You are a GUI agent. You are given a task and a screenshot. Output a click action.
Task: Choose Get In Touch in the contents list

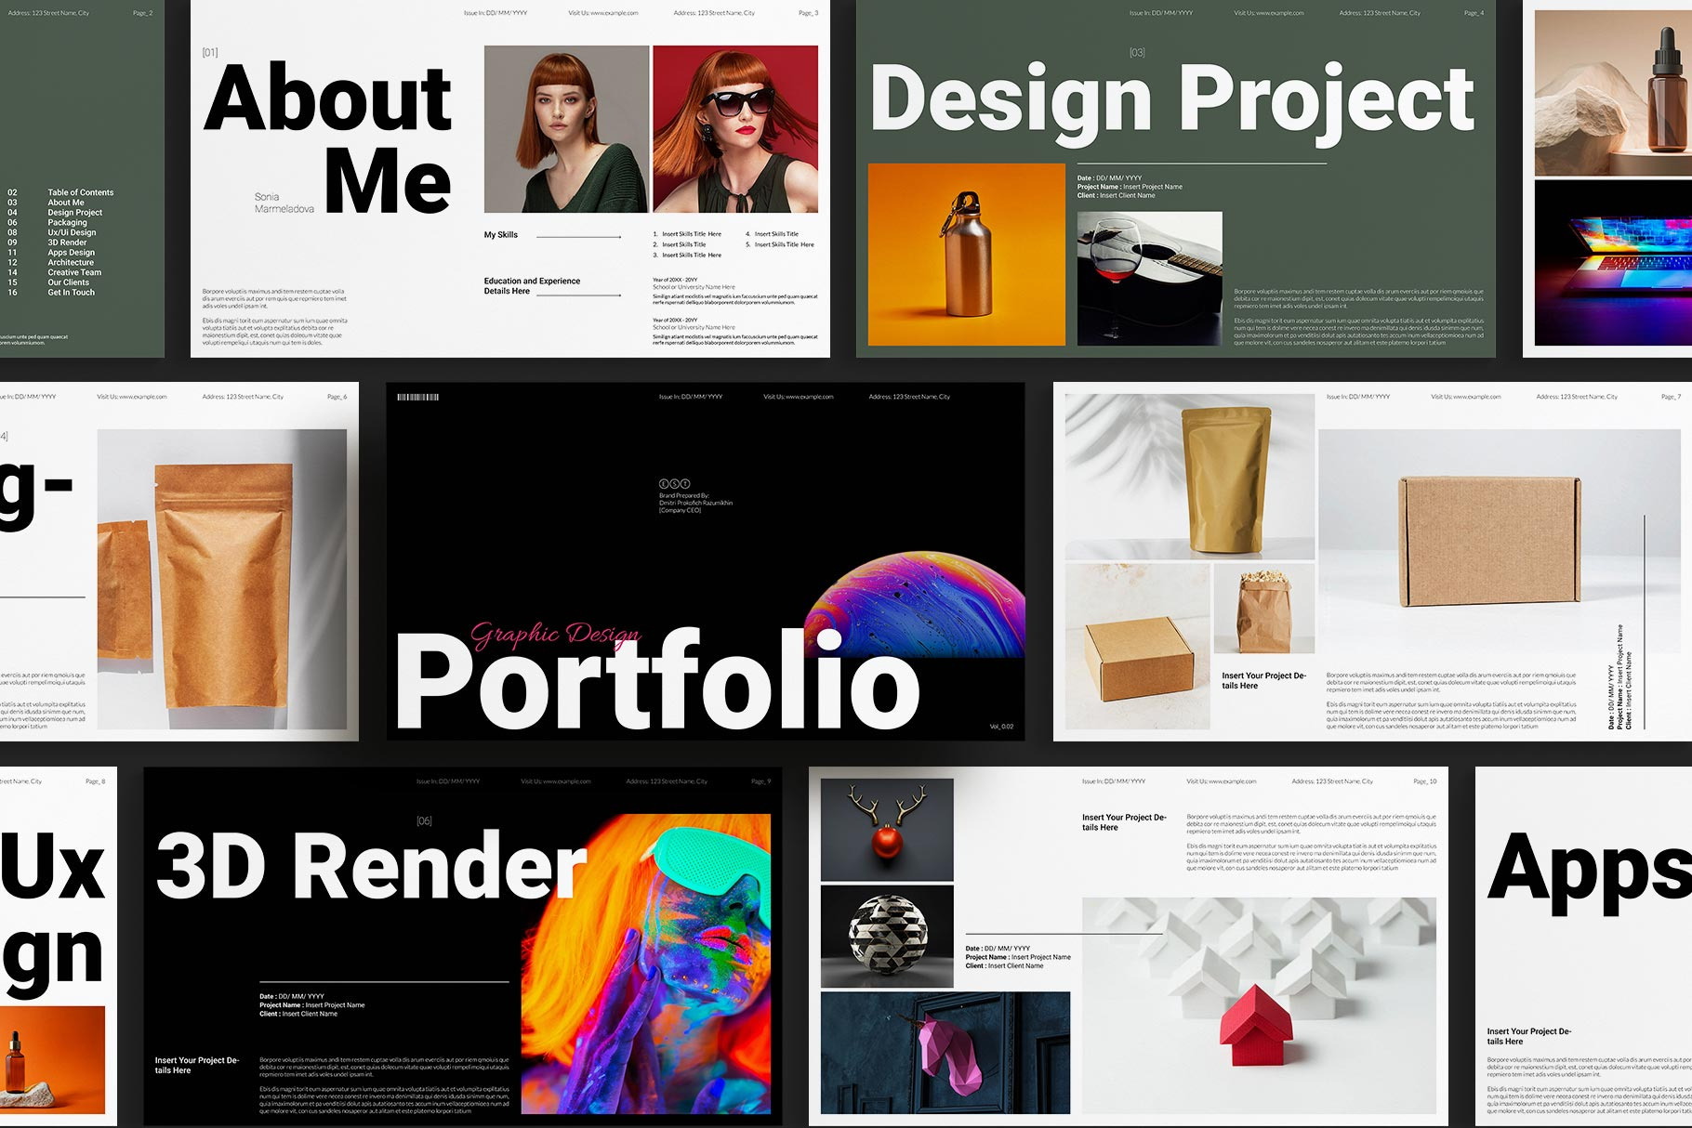tap(71, 293)
